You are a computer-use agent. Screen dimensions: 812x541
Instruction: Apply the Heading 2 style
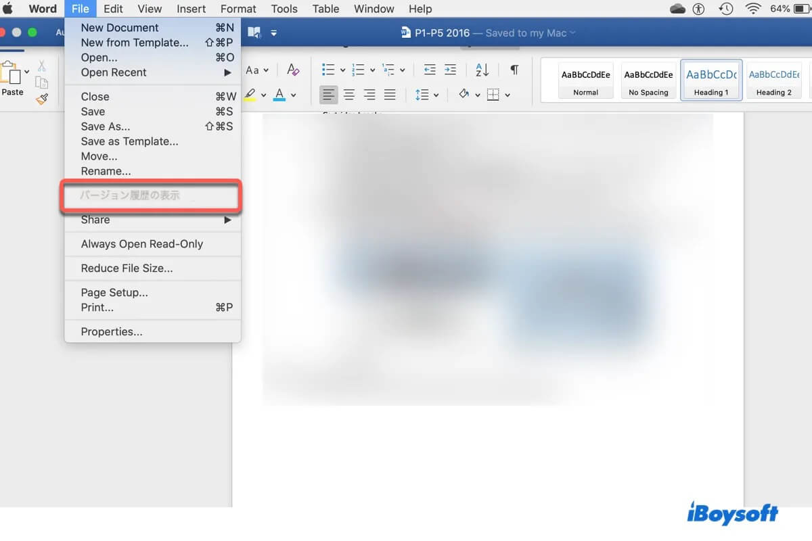(773, 80)
